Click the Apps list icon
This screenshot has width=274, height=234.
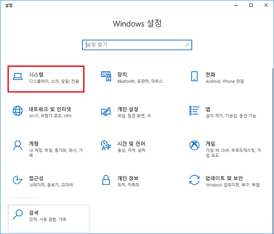(x=194, y=110)
